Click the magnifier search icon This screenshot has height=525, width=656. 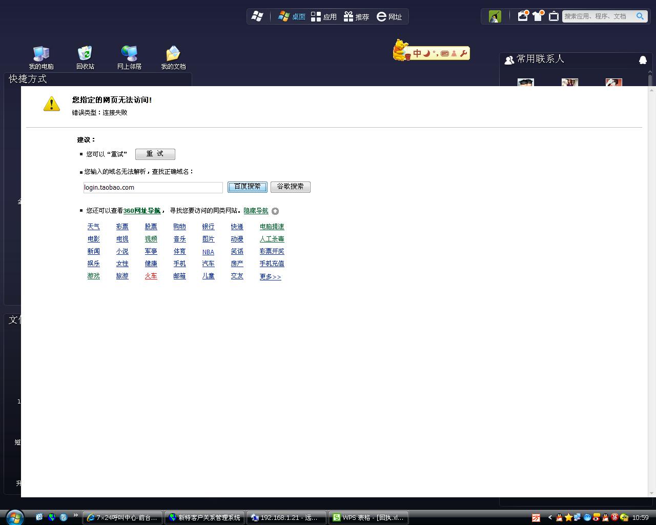pos(640,16)
